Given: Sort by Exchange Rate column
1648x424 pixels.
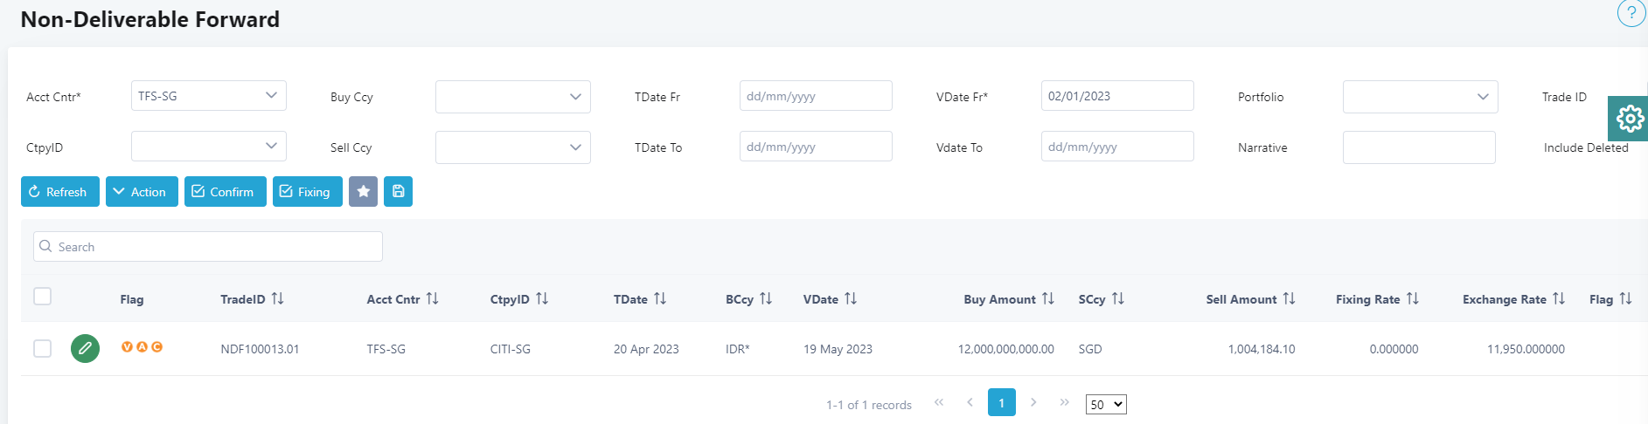Looking at the screenshot, I should 1559,298.
